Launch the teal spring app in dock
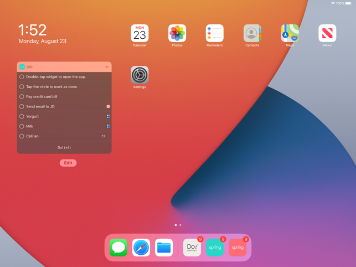The height and width of the screenshot is (267, 356). (x=215, y=248)
